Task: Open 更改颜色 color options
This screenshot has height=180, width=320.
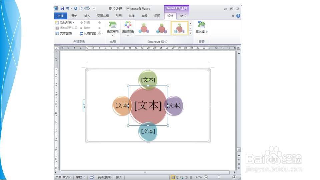Action: click(x=128, y=29)
